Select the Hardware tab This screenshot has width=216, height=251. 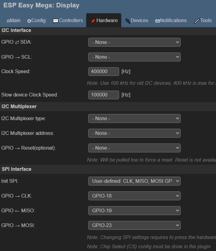[x=104, y=21]
